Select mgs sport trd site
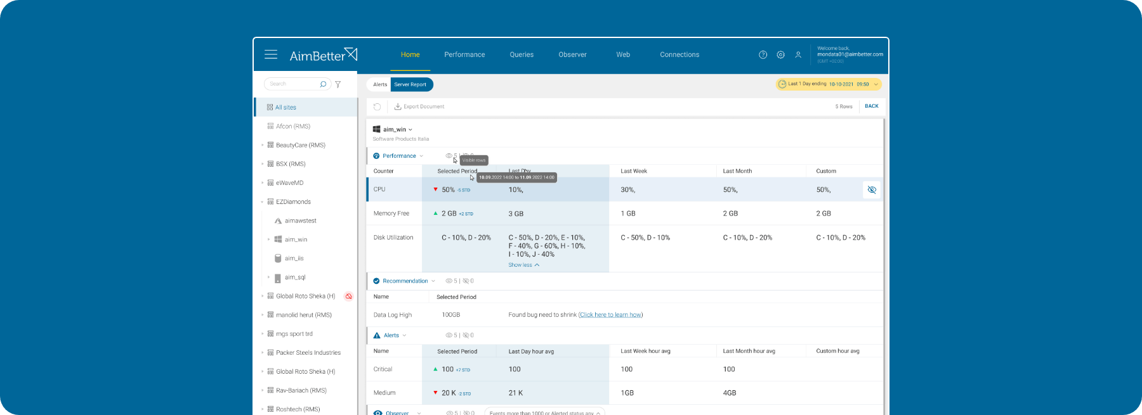This screenshot has width=1142, height=415. point(294,334)
